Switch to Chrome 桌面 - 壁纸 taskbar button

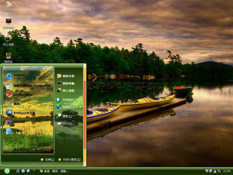[x=54, y=171]
